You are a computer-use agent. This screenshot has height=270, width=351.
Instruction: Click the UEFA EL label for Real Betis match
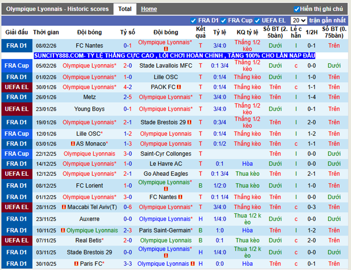(17, 240)
